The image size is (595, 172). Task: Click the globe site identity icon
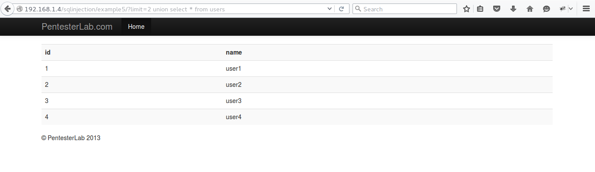20,9
